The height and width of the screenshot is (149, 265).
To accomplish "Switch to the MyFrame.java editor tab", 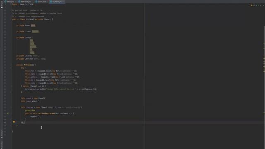I will 25,2.
